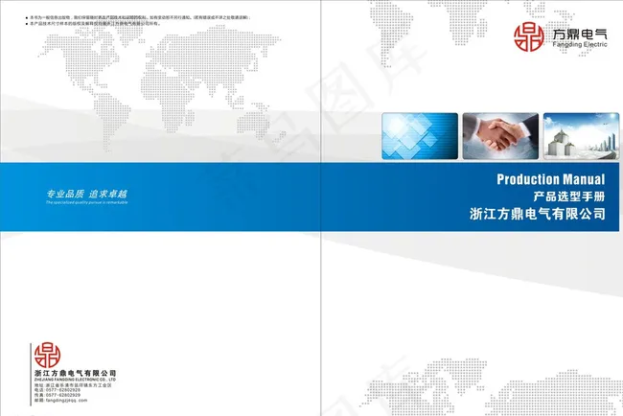Click the "Production Manual" heading
Screen dimensions: 623x416
tap(551, 179)
